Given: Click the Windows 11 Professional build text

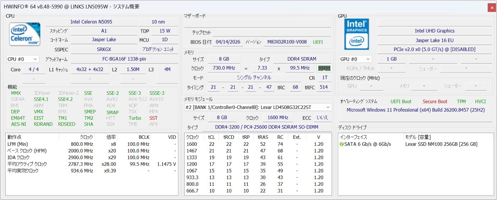Looking at the screenshot, I should (x=416, y=110).
